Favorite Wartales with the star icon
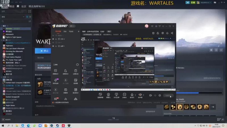 [x=221, y=50]
